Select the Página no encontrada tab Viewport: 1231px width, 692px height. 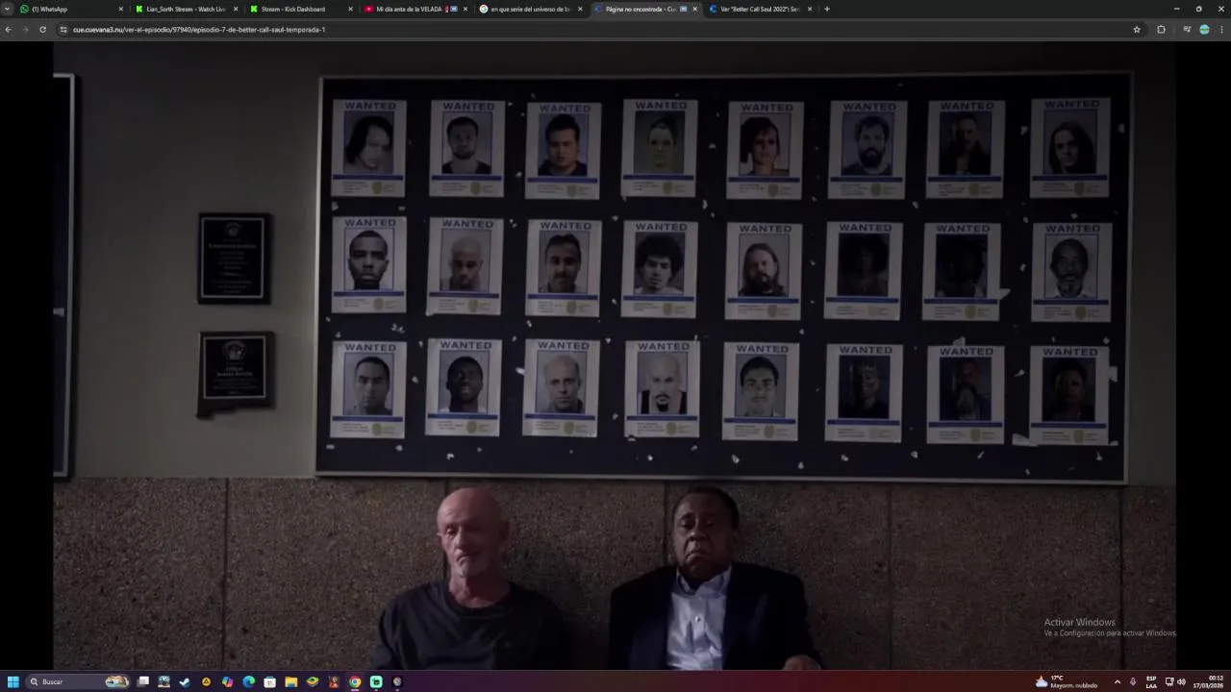coord(644,9)
